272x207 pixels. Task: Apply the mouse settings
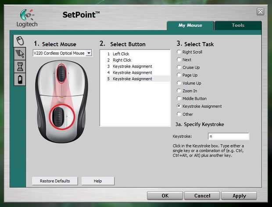tap(239, 196)
